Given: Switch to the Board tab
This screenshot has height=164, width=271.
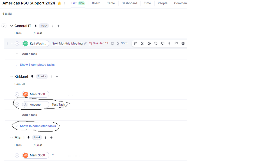Looking at the screenshot, I should click(x=96, y=3).
